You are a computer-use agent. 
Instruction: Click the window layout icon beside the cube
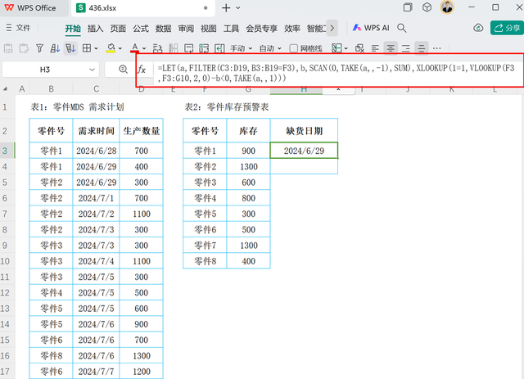pos(408,7)
